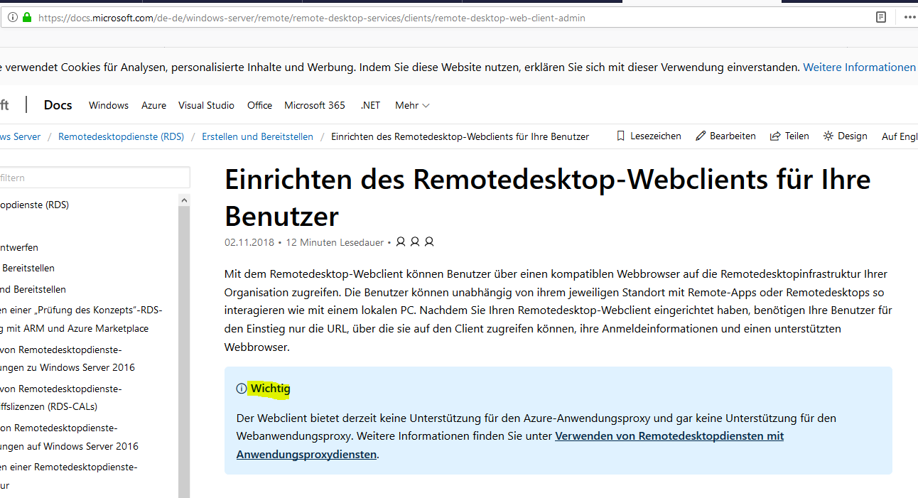The width and height of the screenshot is (918, 498).
Task: Click the Teilen share button
Action: [x=789, y=136]
